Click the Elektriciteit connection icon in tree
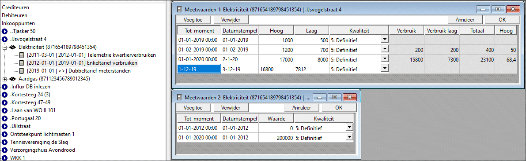Screen dimensions: 526x161 [x=13, y=47]
